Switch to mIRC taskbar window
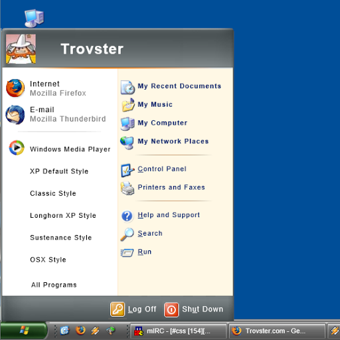The image size is (340, 340). [179, 331]
